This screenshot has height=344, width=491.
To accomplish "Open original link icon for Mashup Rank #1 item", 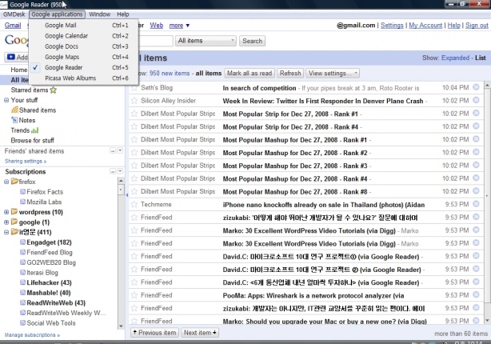I will pos(476,139).
